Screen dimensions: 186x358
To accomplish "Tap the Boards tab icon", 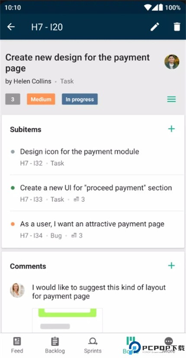I will 131,342.
